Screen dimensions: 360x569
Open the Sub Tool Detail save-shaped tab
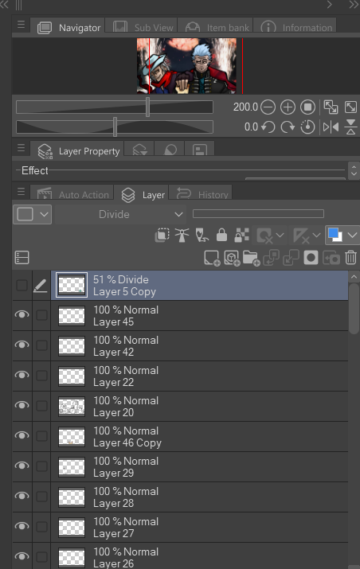point(200,150)
